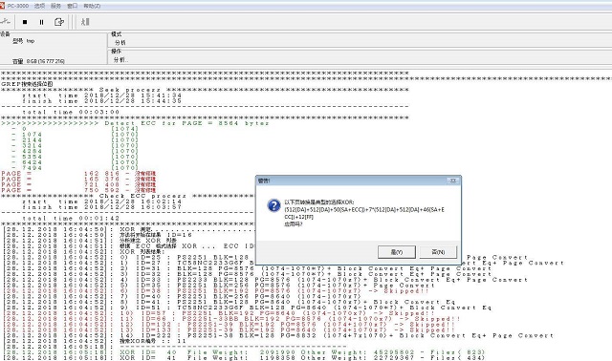Click the greyed-out tool icon after the separator
Viewport: 612px width, 361px height.
pos(85,22)
